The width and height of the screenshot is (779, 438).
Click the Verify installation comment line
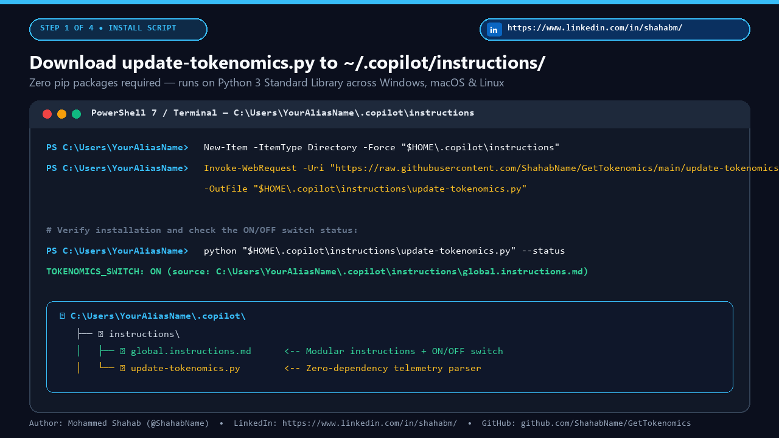point(202,230)
